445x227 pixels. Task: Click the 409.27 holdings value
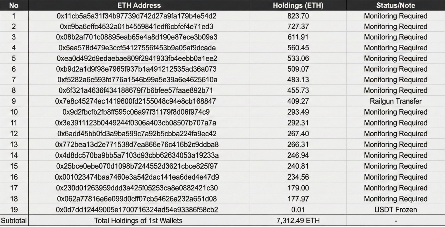[298, 101]
